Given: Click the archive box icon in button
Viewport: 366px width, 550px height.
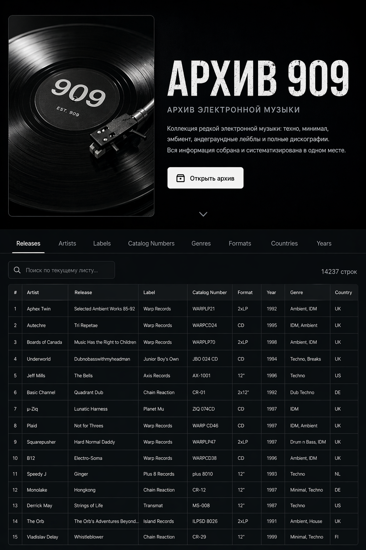Looking at the screenshot, I should click(180, 178).
